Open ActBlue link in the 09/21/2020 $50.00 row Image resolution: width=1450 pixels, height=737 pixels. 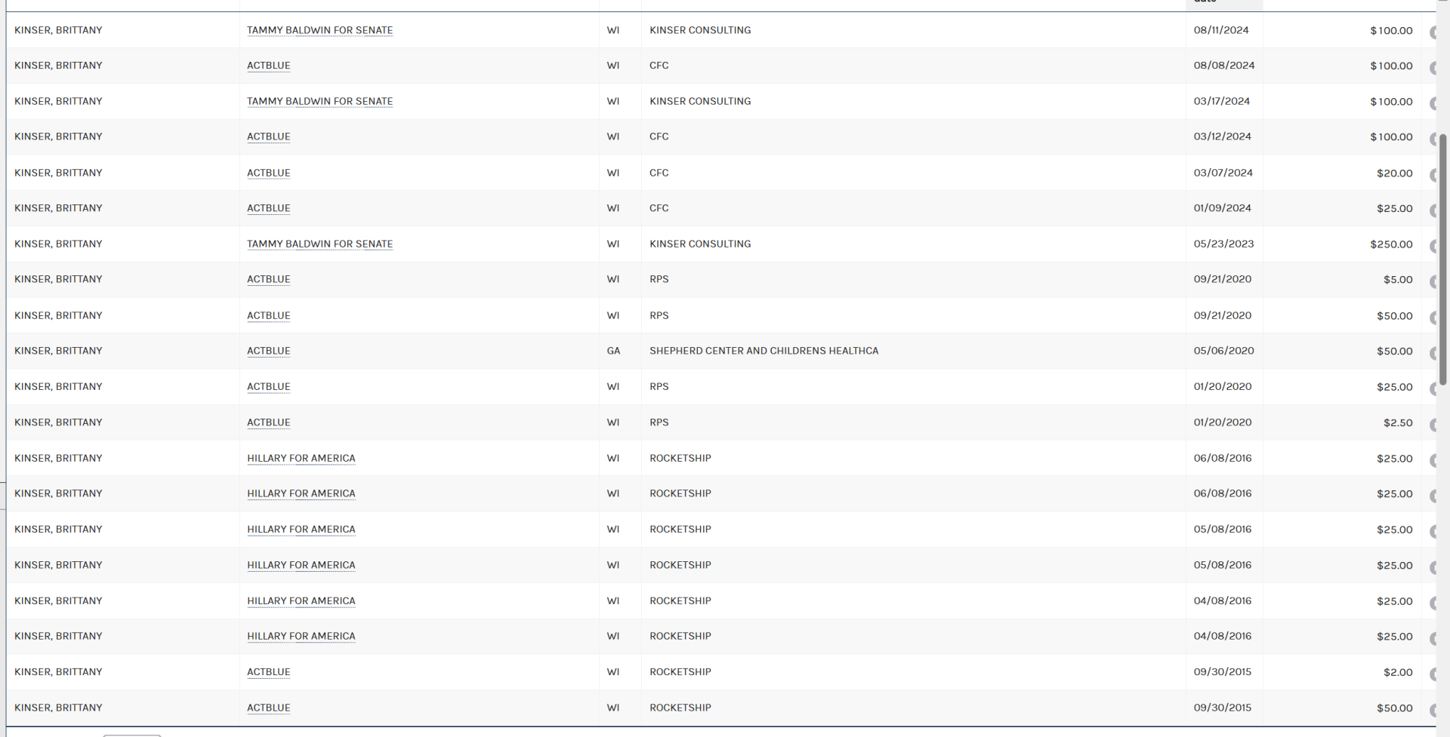(x=268, y=315)
